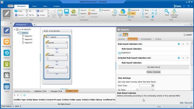Switch to Map view

tap(132, 13)
